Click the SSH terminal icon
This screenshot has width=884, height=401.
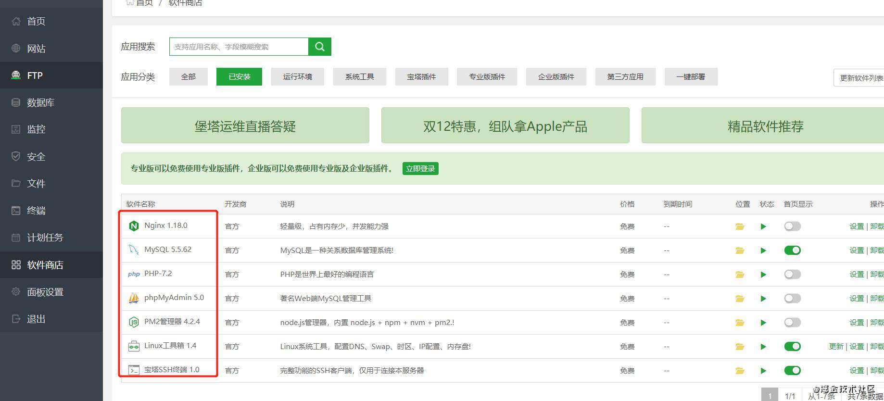coord(134,370)
